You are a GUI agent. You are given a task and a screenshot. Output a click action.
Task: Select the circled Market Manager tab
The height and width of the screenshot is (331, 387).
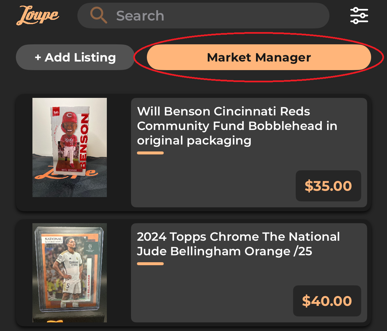[x=259, y=57]
